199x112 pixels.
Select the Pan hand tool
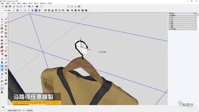point(6,59)
